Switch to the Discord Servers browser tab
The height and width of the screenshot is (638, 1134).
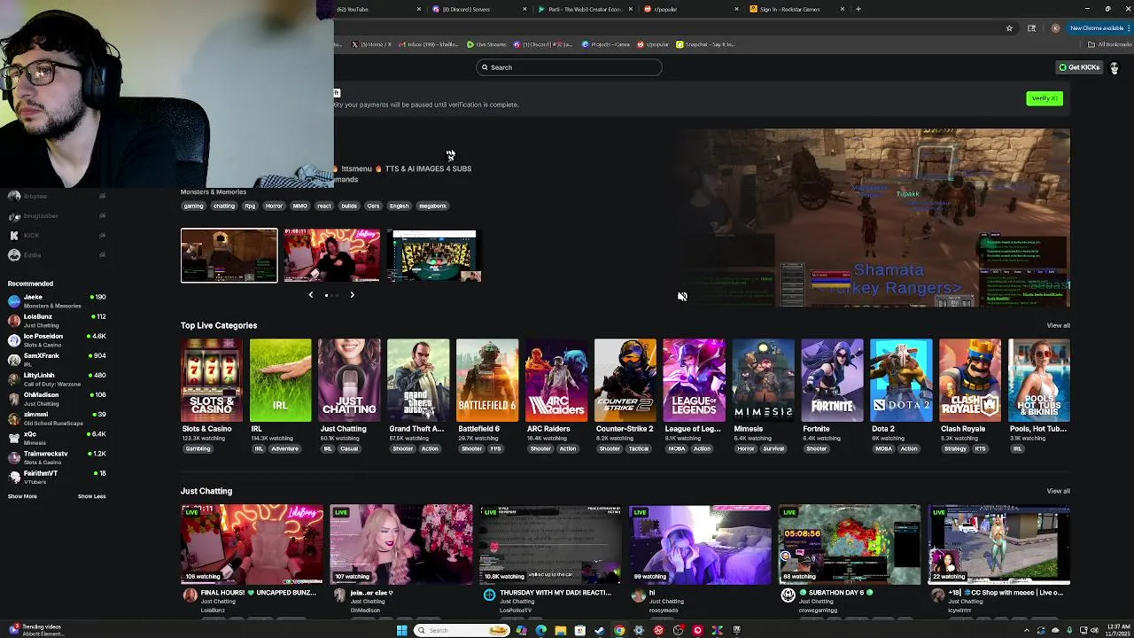tap(478, 9)
